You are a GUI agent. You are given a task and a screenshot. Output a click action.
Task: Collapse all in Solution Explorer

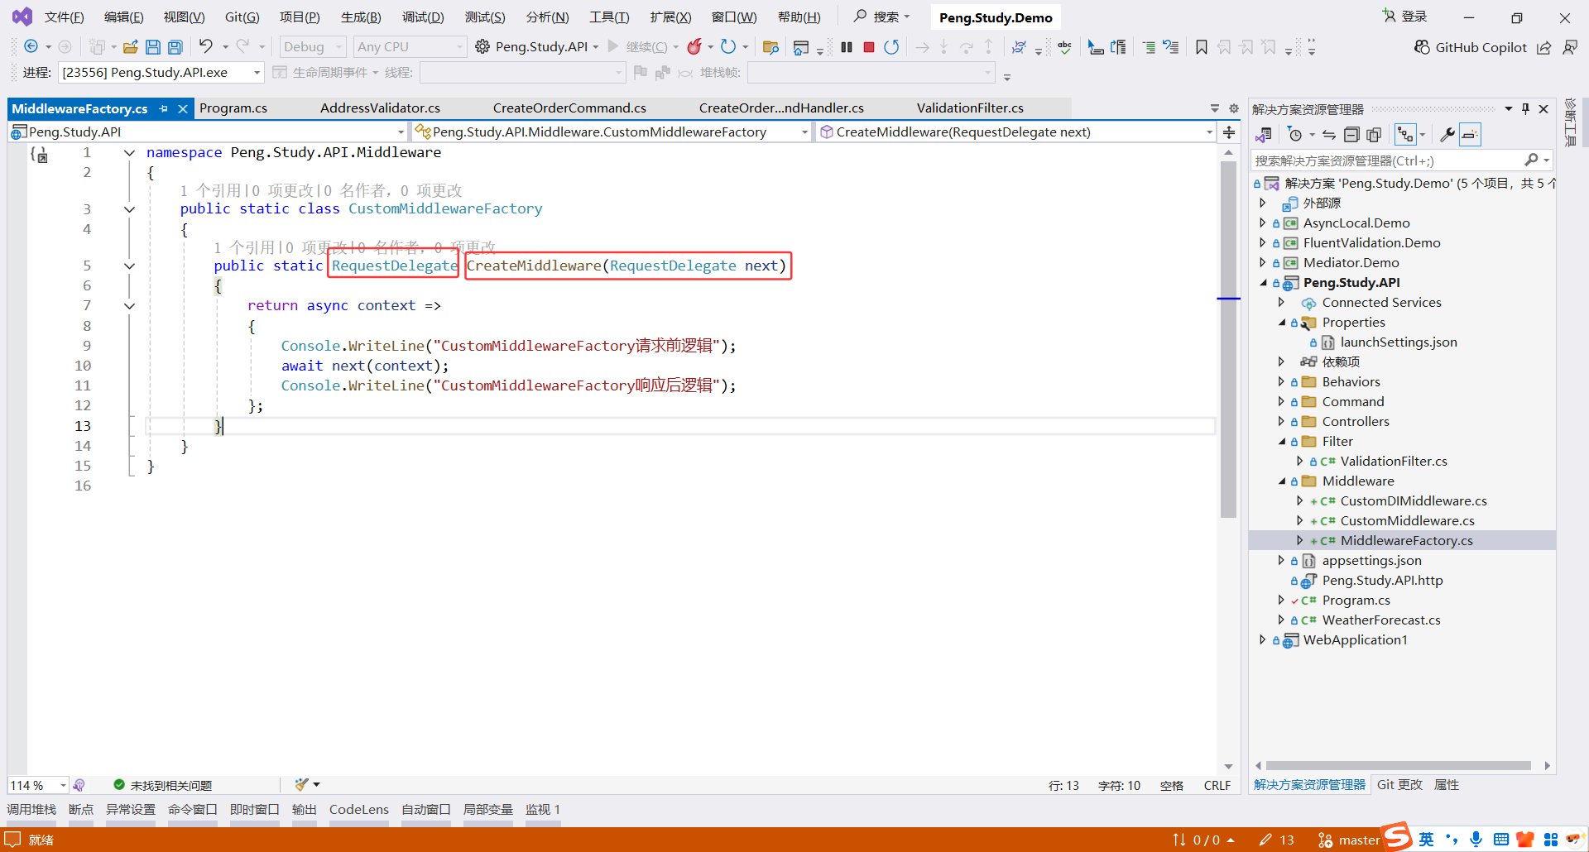[x=1351, y=134]
